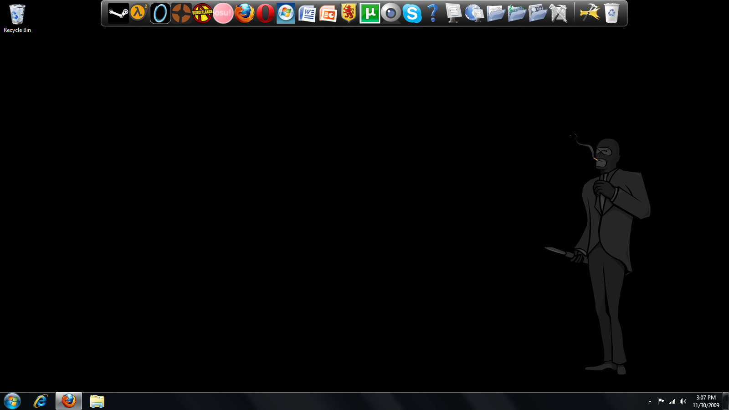Launch osu! from the dock
Viewport: 729px width, 410px height.
(x=223, y=13)
